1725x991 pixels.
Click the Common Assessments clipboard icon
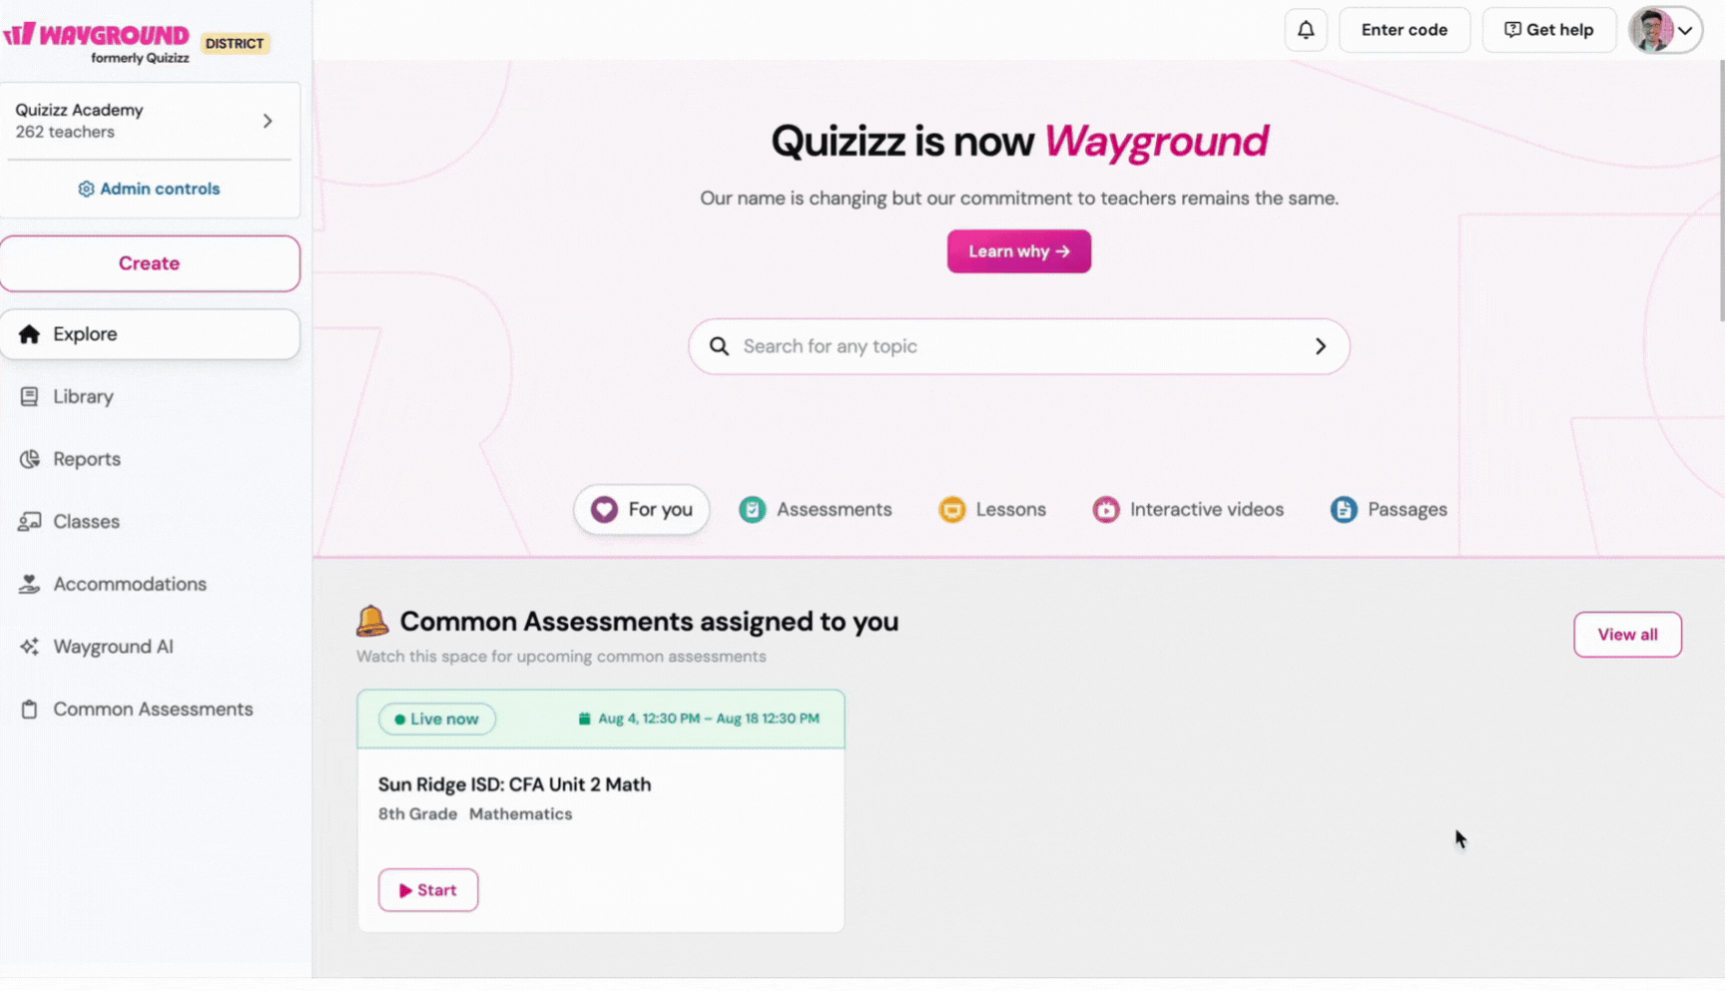tap(29, 710)
